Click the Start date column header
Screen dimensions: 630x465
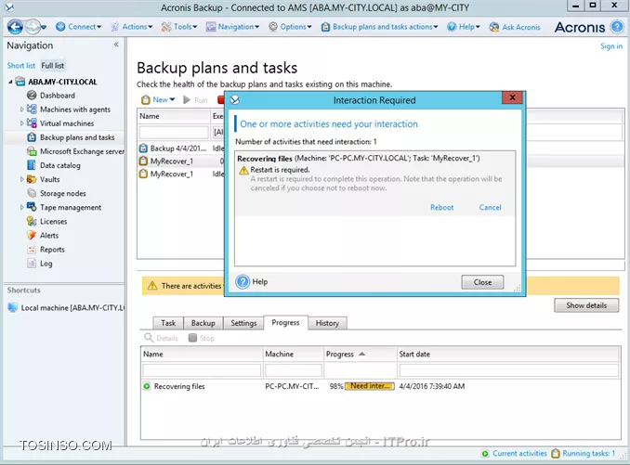tap(508, 355)
